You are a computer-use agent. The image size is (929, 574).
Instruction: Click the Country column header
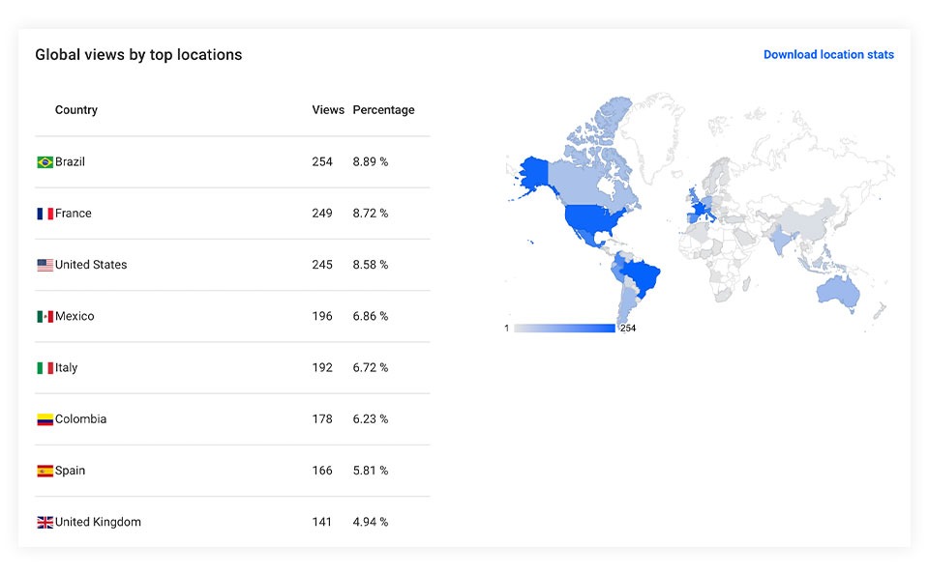(76, 110)
